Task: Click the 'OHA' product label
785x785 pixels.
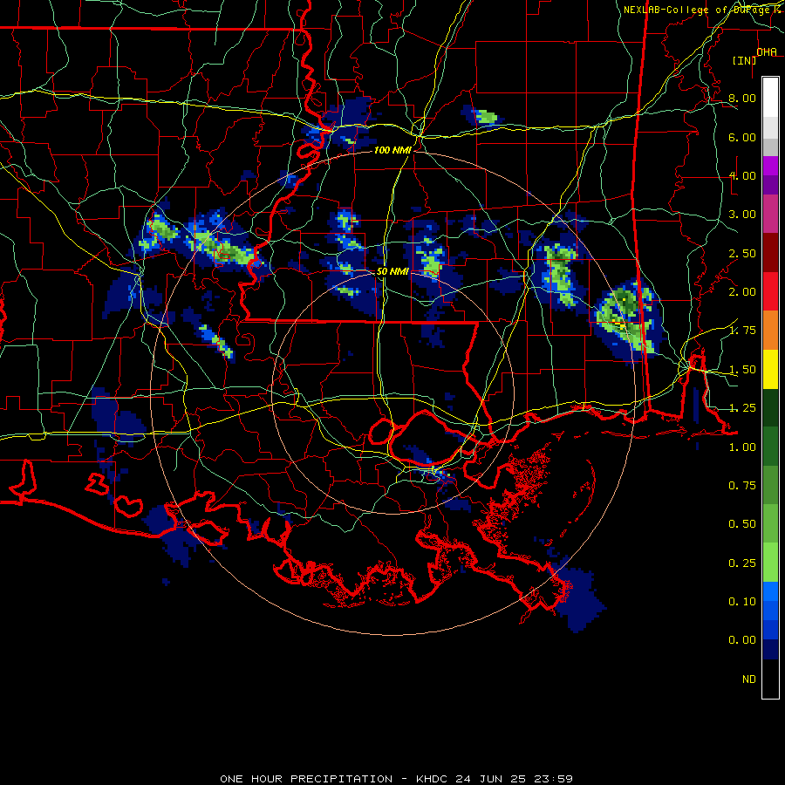Action: coord(767,52)
